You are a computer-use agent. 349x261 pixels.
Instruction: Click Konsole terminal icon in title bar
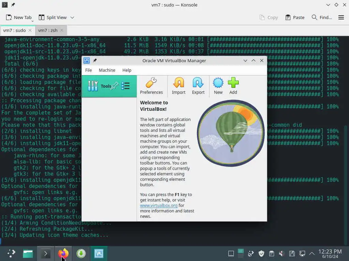(5, 5)
